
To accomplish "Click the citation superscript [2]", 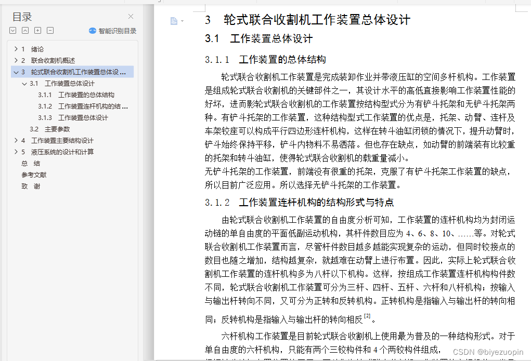I will pos(367,316).
